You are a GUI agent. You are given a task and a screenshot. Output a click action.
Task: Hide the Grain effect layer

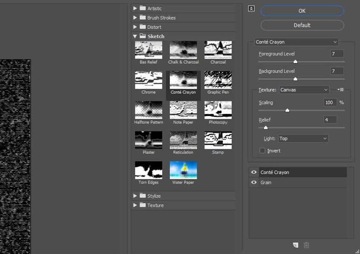tap(254, 182)
